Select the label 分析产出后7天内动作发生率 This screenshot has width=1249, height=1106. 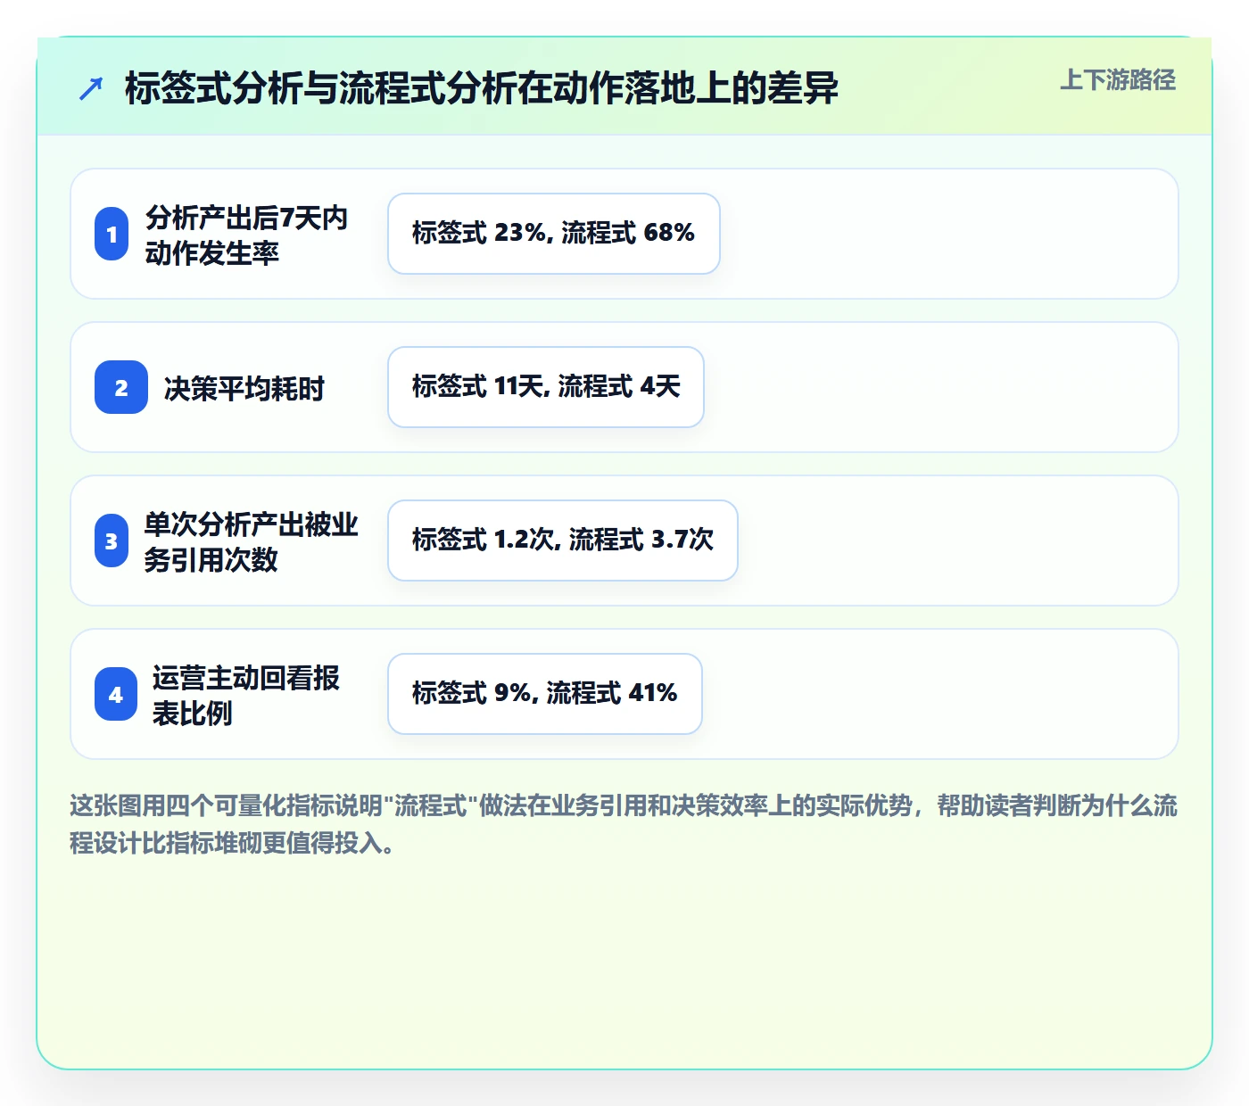click(246, 235)
